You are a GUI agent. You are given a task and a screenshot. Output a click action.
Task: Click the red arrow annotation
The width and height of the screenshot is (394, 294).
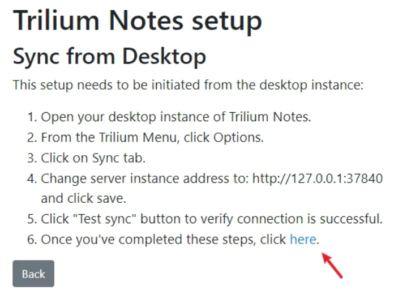(x=332, y=265)
